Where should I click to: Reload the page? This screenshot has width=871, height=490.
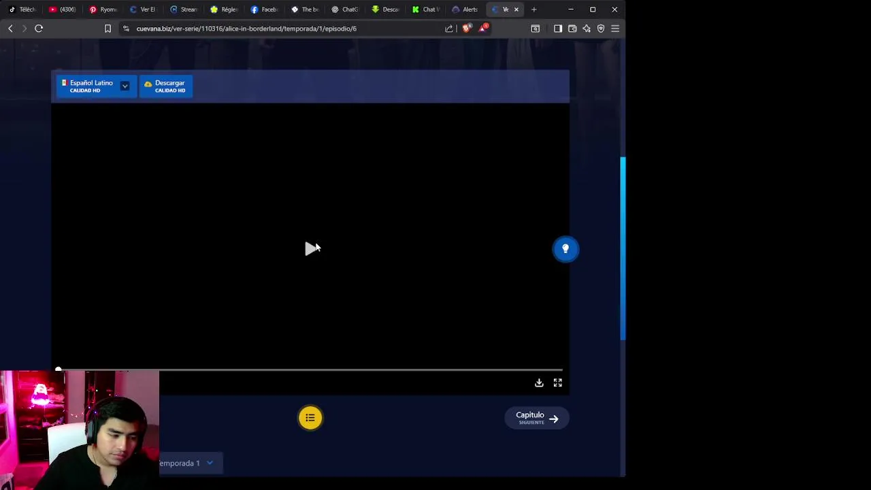(39, 29)
